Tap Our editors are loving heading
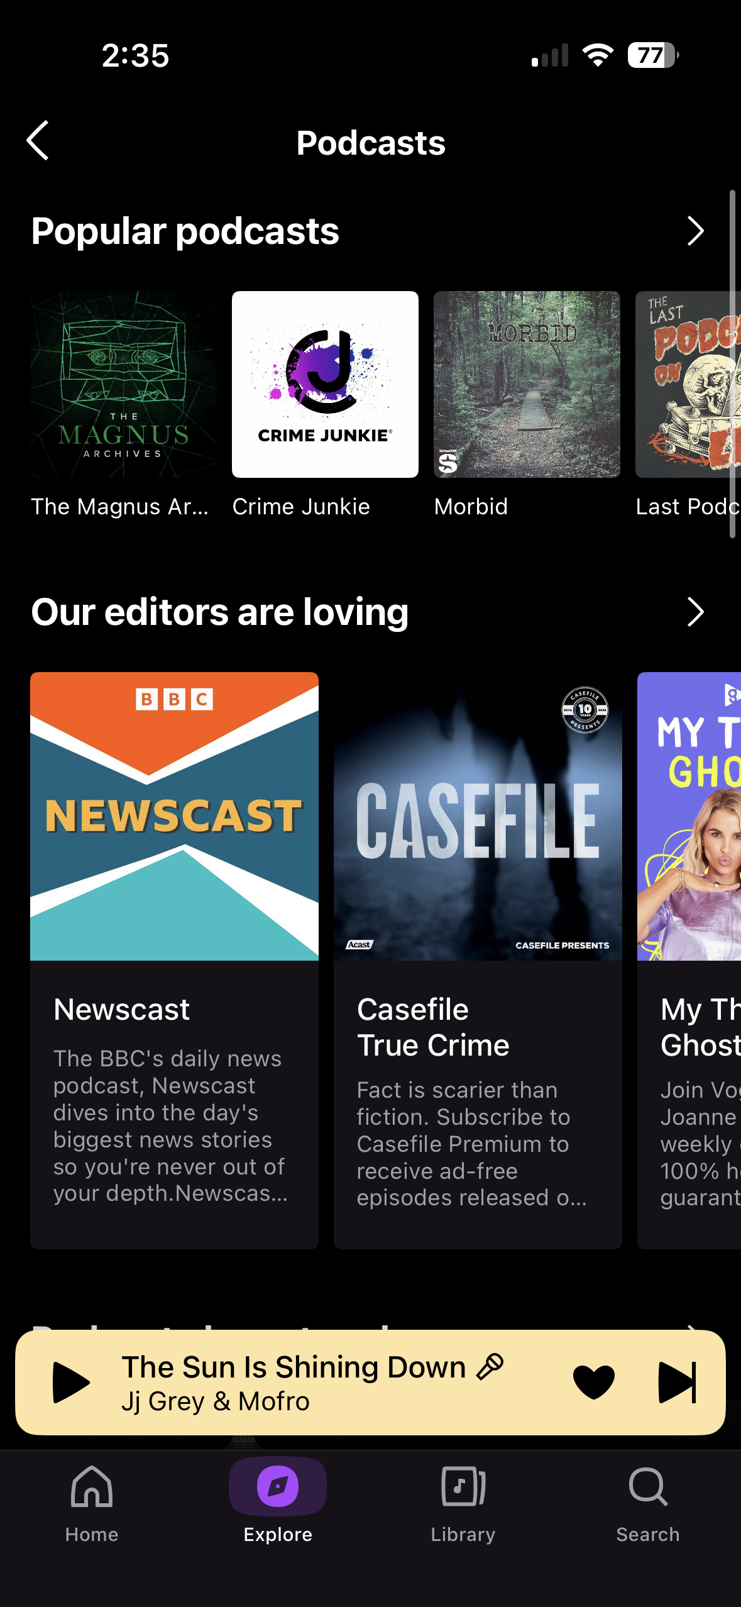Viewport: 741px width, 1607px height. tap(220, 612)
